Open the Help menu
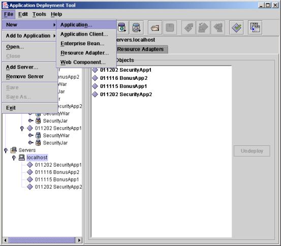 [x=56, y=14]
